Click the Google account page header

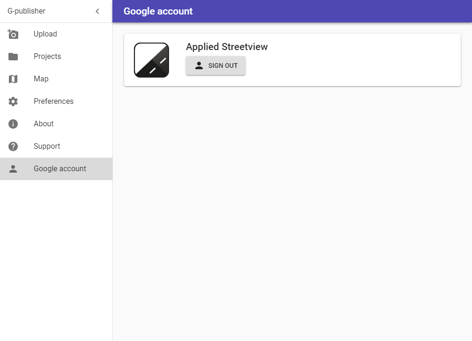click(x=158, y=11)
